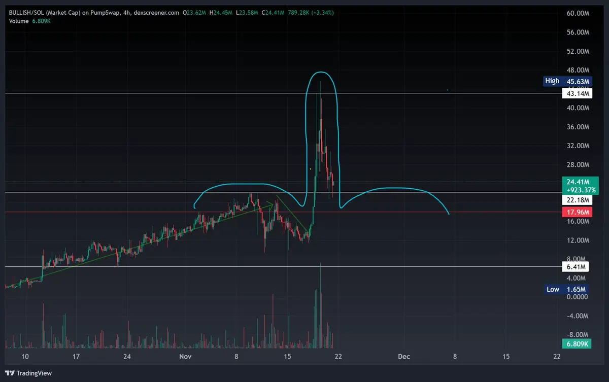Click the Volume 6.809K indicator label

click(x=30, y=21)
